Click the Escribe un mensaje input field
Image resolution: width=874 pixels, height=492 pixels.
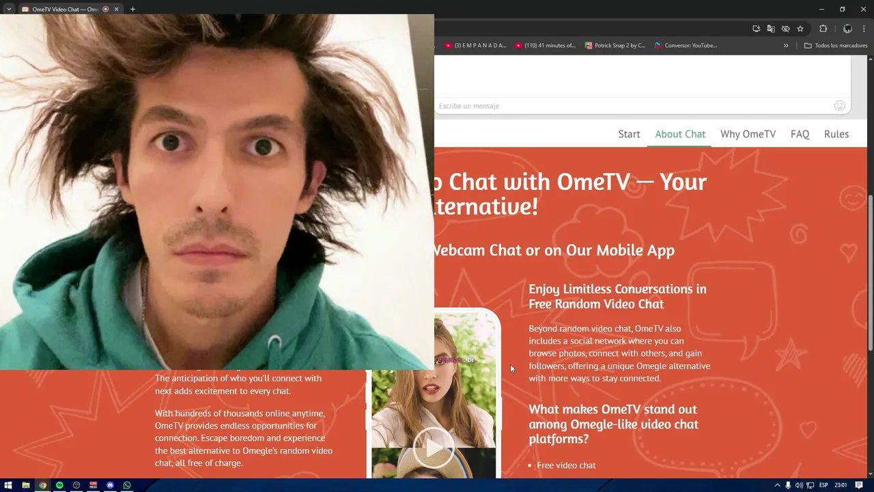point(632,106)
